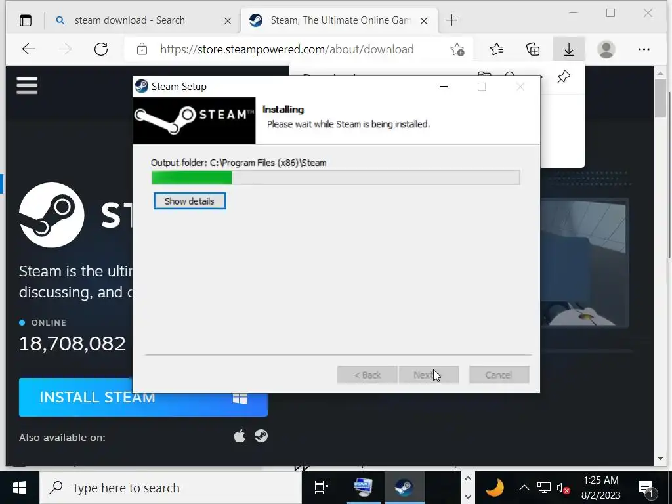Click the Back button in Steam Setup
This screenshot has width=672, height=504.
(x=367, y=375)
